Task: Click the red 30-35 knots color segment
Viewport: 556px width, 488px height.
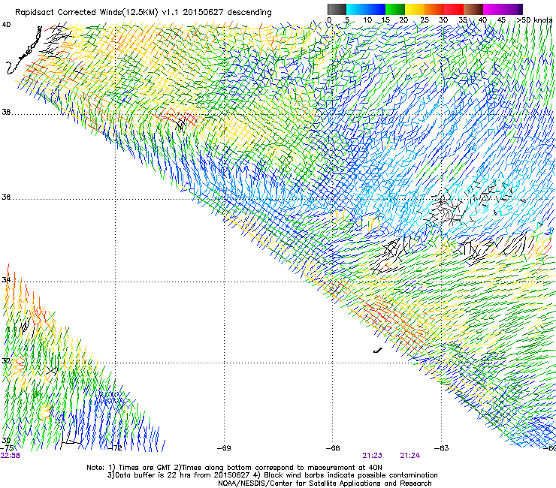Action: 454,9
